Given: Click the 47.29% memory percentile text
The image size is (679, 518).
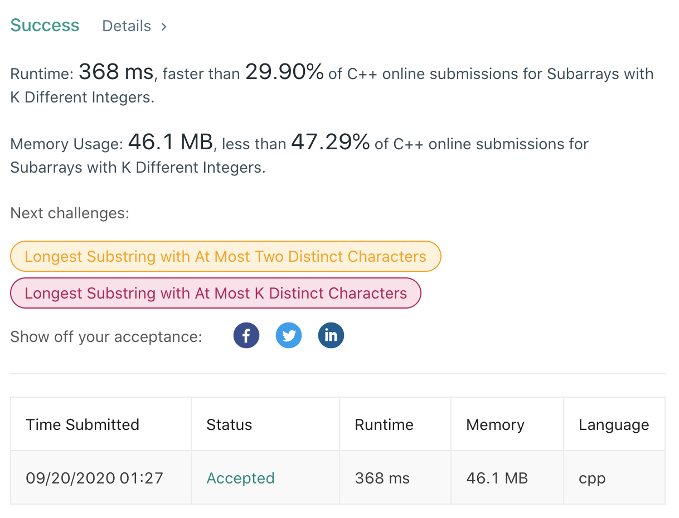Looking at the screenshot, I should coord(331,142).
